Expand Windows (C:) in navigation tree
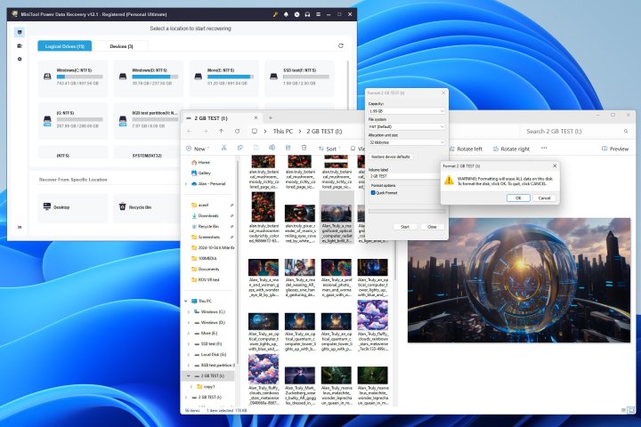This screenshot has width=641, height=427. [x=189, y=311]
